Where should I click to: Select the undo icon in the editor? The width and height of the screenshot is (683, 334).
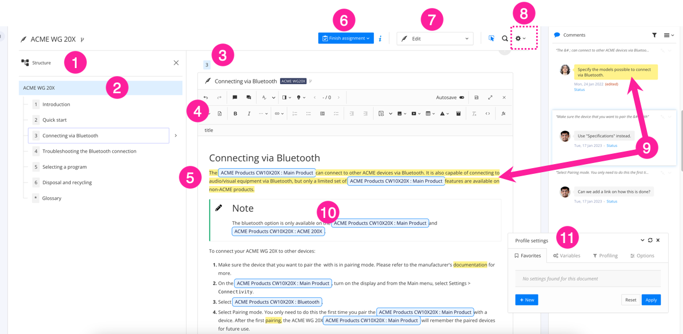tap(205, 97)
